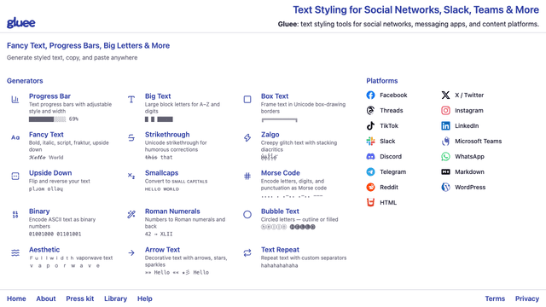This screenshot has width=546, height=307.
Task: Click the Big Text T icon
Action: pos(131,100)
